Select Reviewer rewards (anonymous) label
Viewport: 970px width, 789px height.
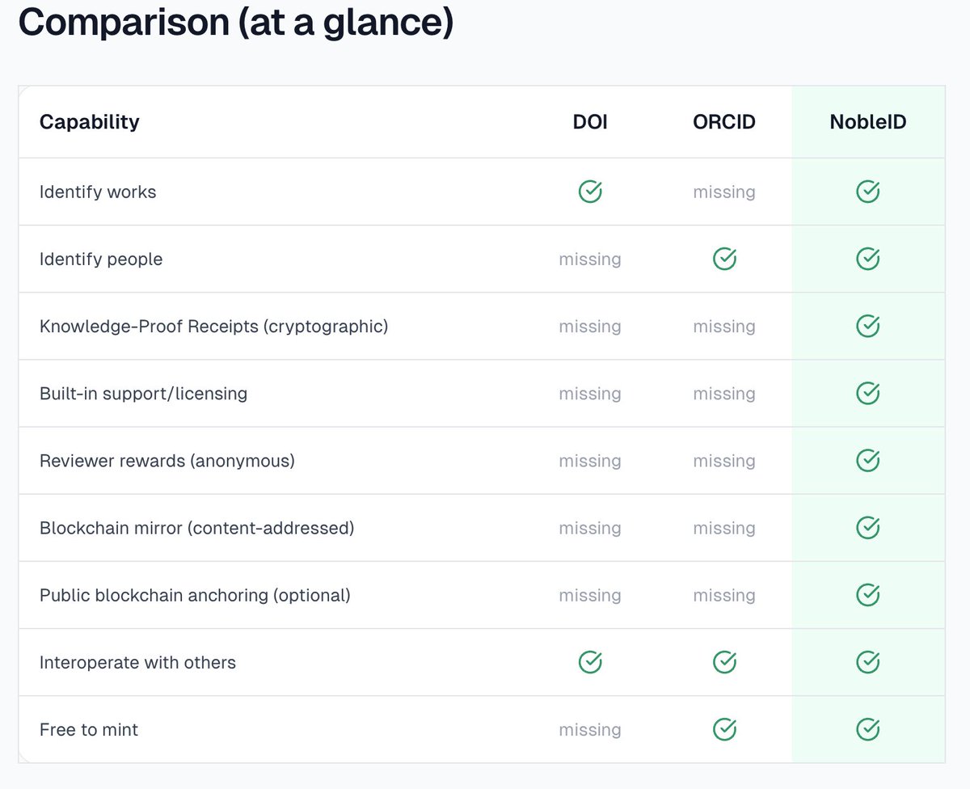tap(167, 461)
